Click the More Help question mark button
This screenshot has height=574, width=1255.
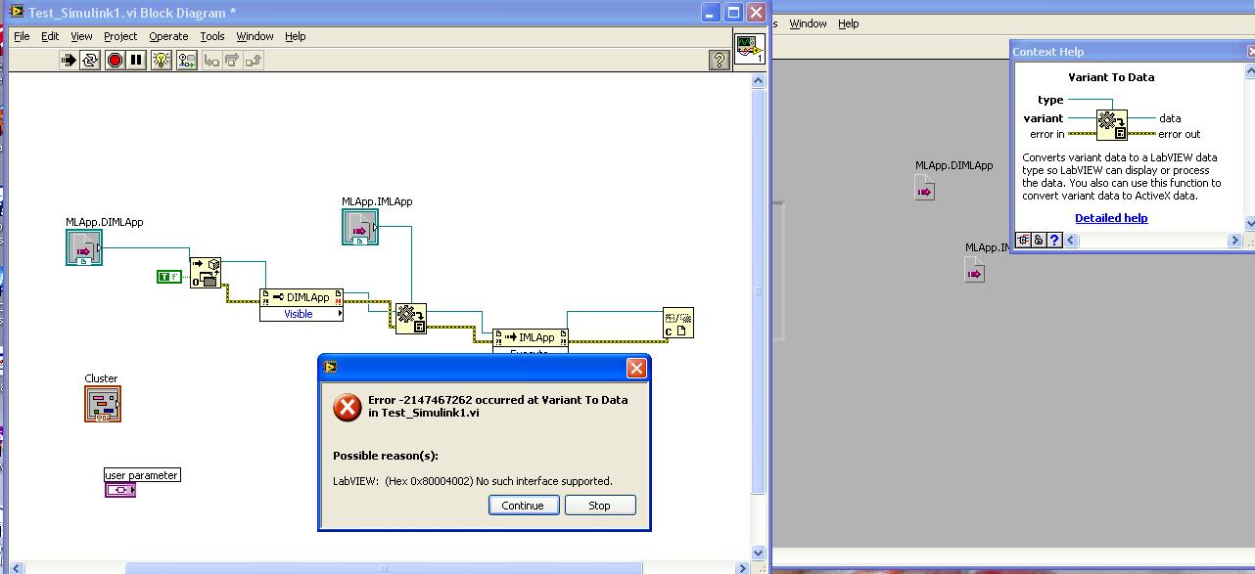[1054, 240]
